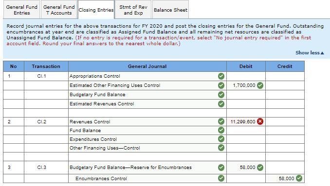
Task: Go to the Balance Sheet tab
Action: pos(170,10)
